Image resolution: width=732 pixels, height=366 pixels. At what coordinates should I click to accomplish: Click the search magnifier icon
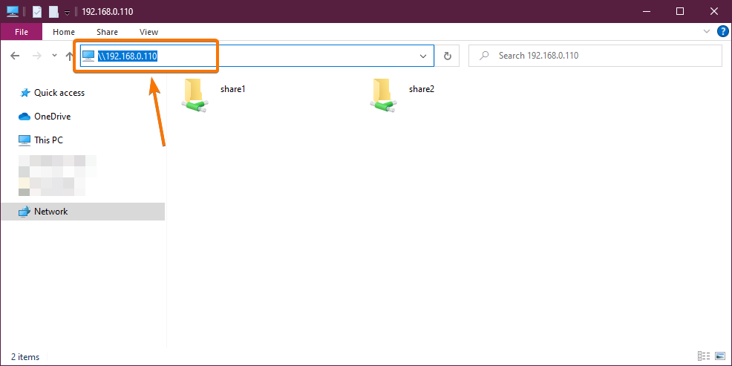[x=484, y=56]
